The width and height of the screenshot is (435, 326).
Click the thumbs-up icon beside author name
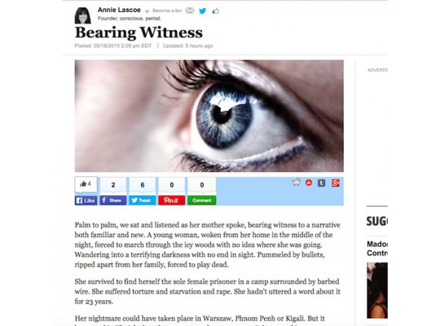tap(215, 11)
